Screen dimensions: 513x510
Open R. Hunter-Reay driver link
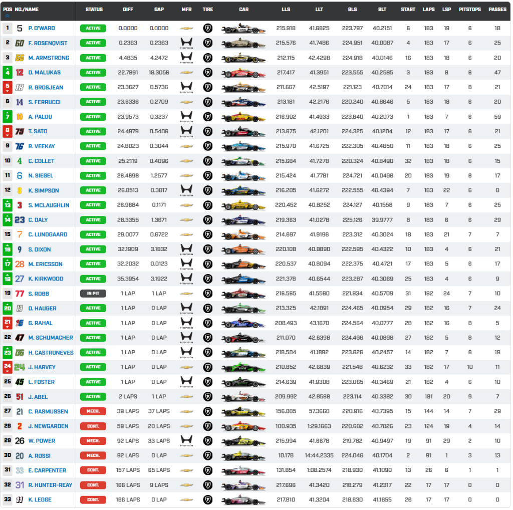click(x=50, y=485)
